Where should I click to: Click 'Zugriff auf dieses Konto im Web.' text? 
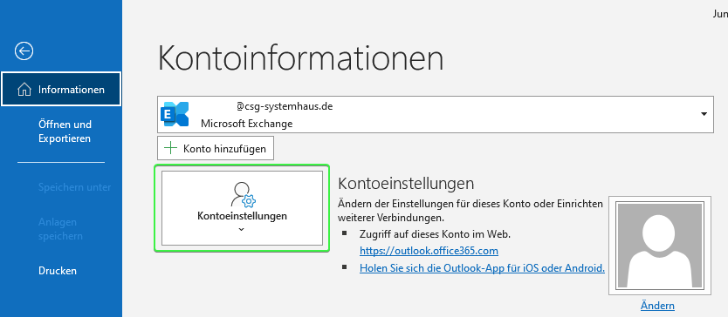click(x=435, y=234)
